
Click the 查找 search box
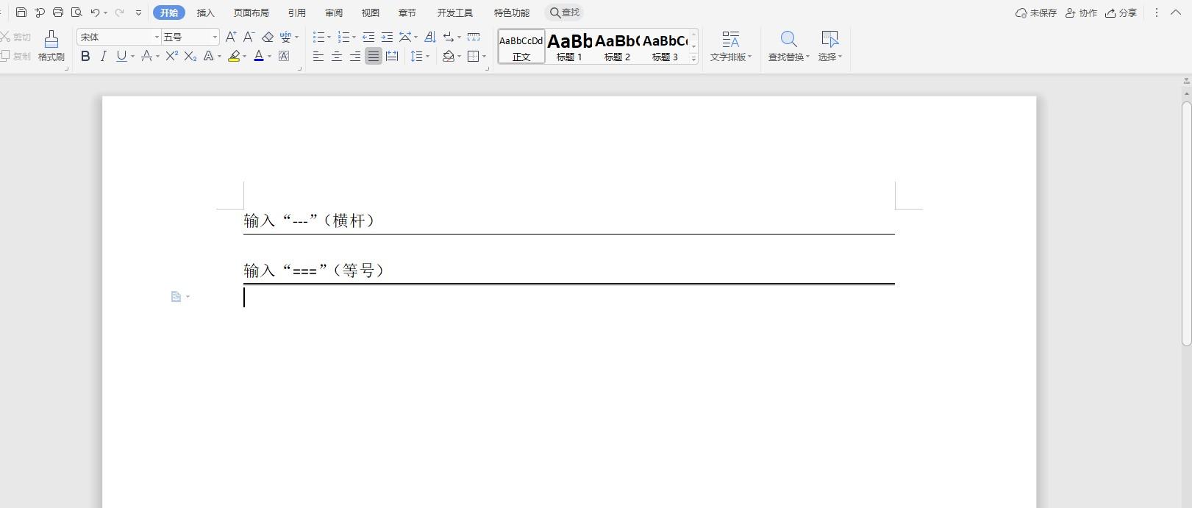pos(565,12)
